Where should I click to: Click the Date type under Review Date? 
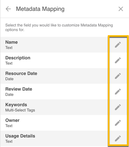coord(9,95)
